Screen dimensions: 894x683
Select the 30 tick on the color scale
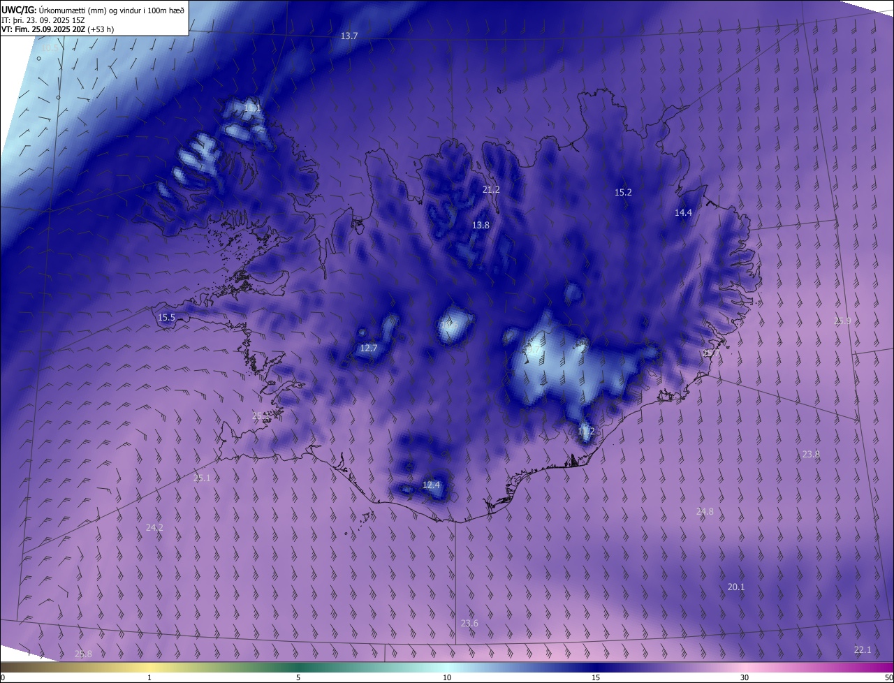(745, 677)
